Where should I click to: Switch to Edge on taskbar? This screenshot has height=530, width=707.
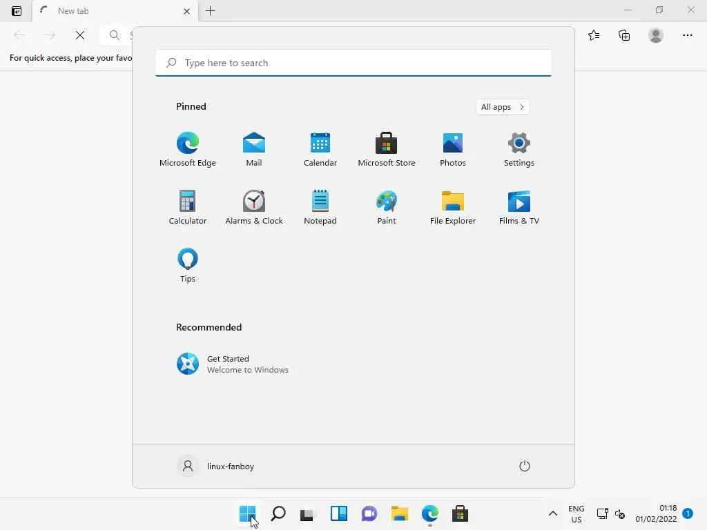point(430,513)
